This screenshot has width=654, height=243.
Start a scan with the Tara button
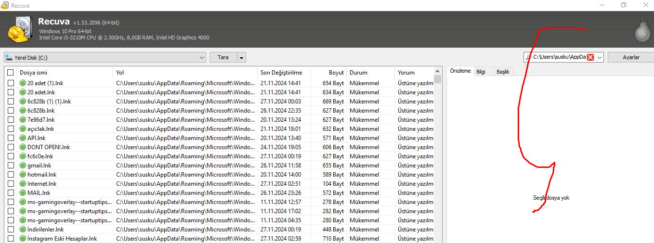point(223,57)
